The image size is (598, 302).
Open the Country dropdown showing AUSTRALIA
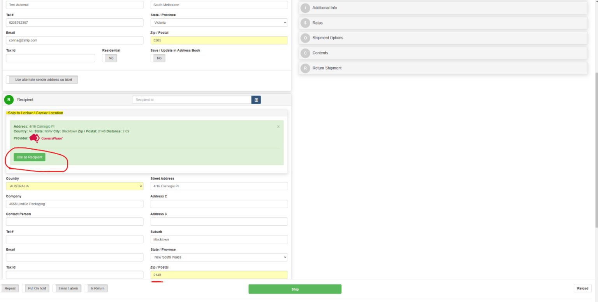pos(74,186)
